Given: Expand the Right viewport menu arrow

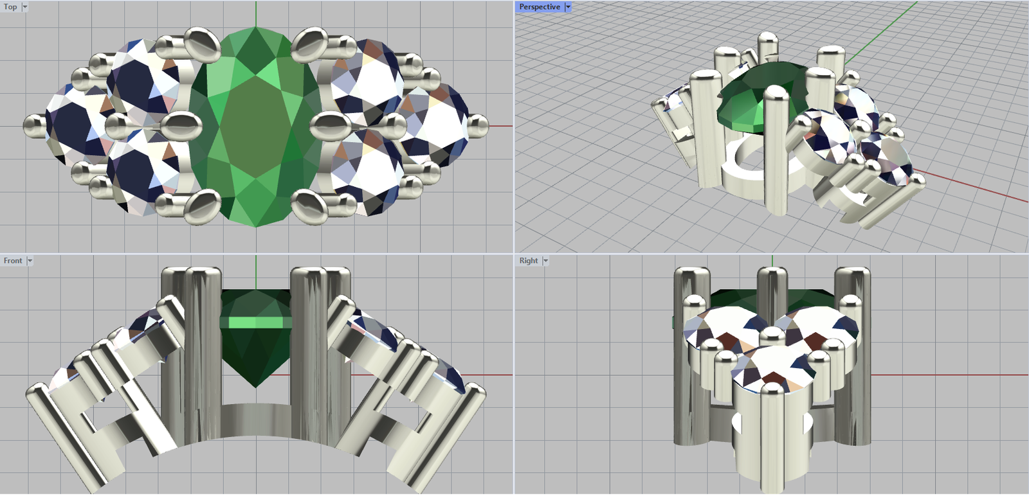Looking at the screenshot, I should coord(545,261).
